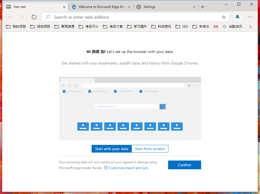Open a new tab with plus icon
The width and height of the screenshot is (260, 194).
pyautogui.click(x=202, y=7)
